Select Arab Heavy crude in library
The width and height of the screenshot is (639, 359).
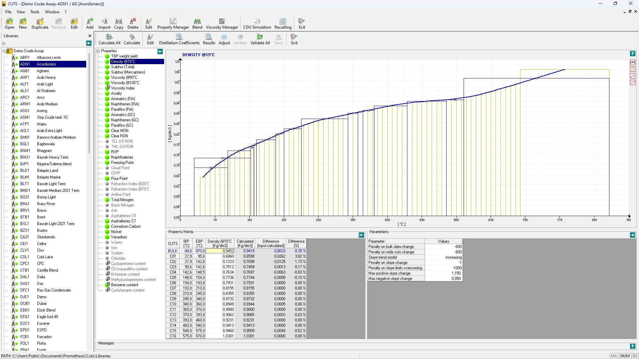(x=46, y=77)
